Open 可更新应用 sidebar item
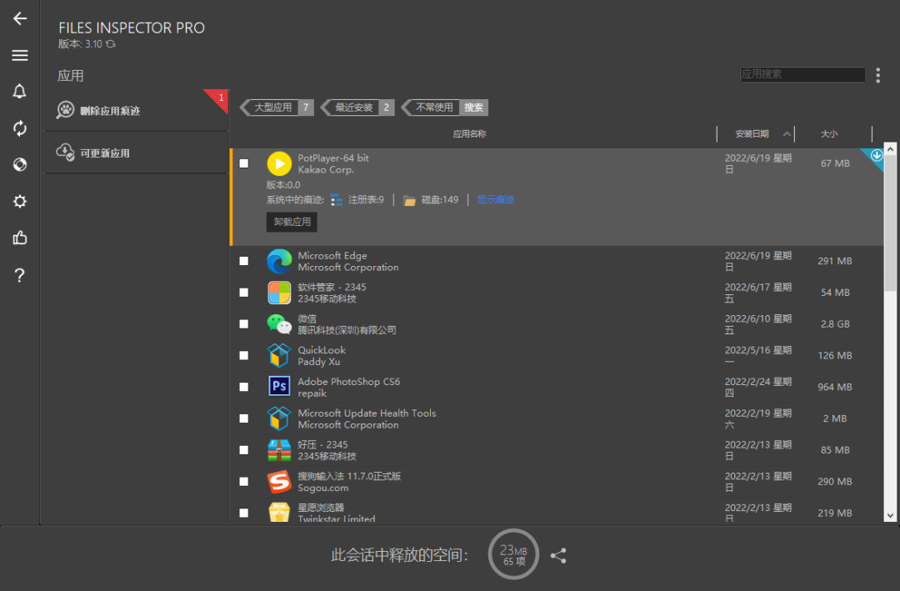Screen dimensions: 900x591 pos(136,153)
